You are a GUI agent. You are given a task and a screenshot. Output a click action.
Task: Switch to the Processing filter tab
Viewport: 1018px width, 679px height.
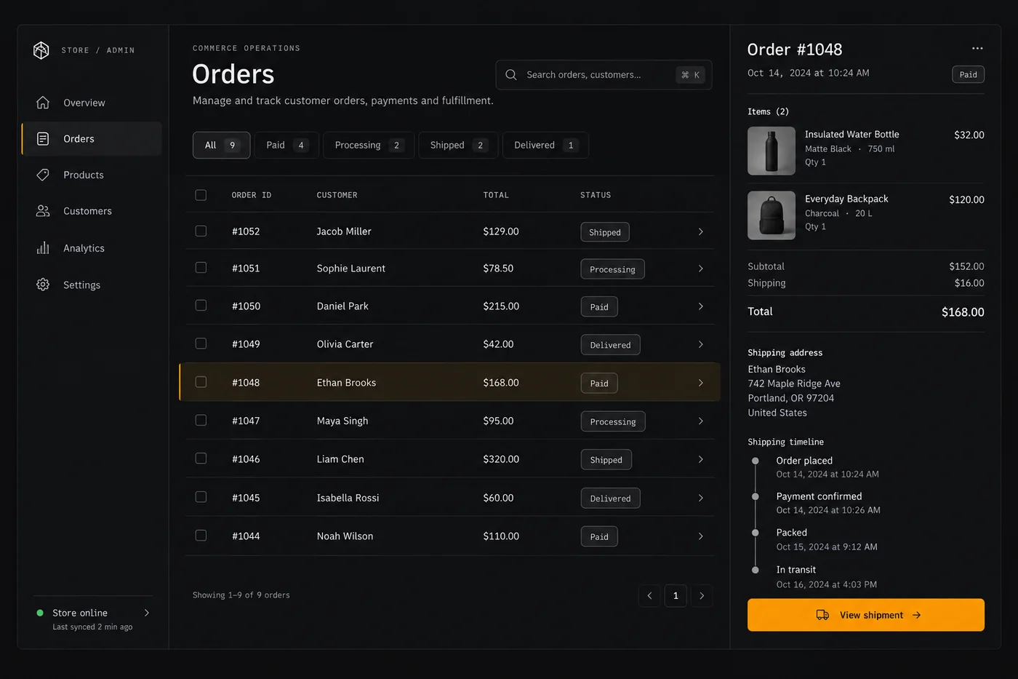[369, 145]
